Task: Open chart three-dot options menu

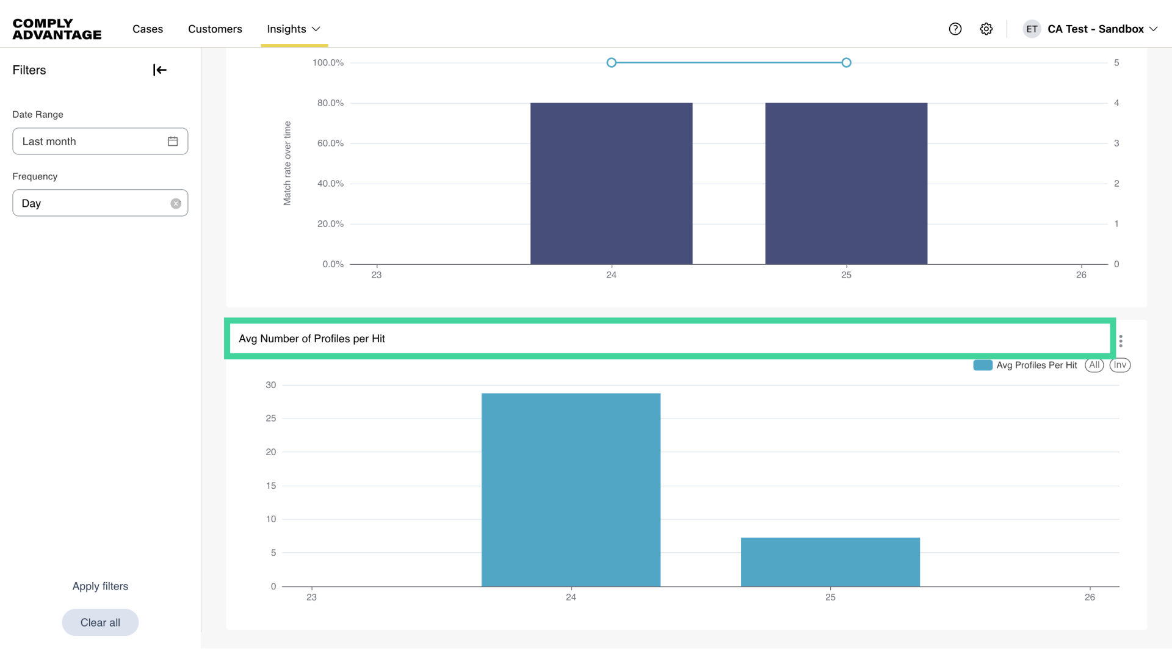Action: [1121, 341]
